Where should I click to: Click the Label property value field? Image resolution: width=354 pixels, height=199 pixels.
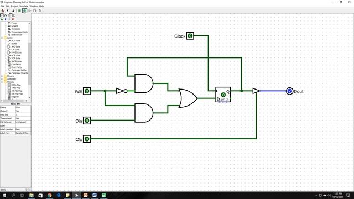click(x=23, y=125)
